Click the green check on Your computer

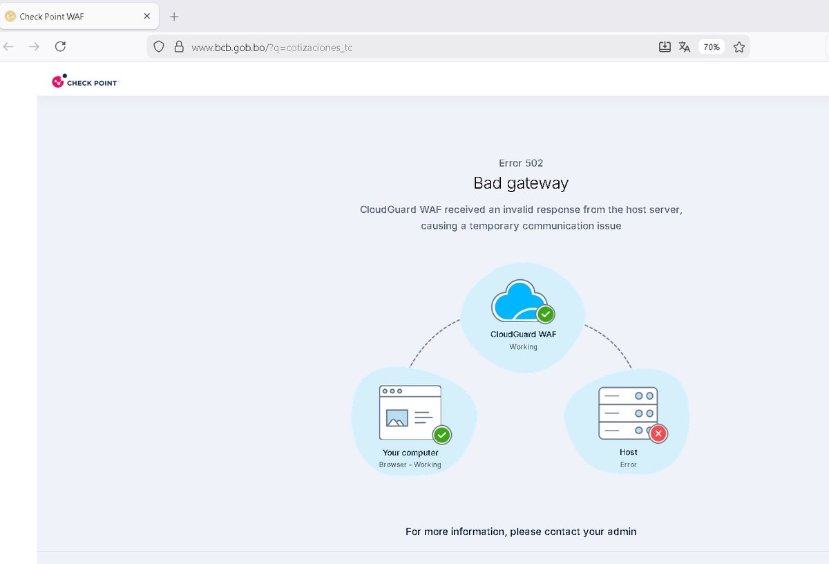click(443, 435)
